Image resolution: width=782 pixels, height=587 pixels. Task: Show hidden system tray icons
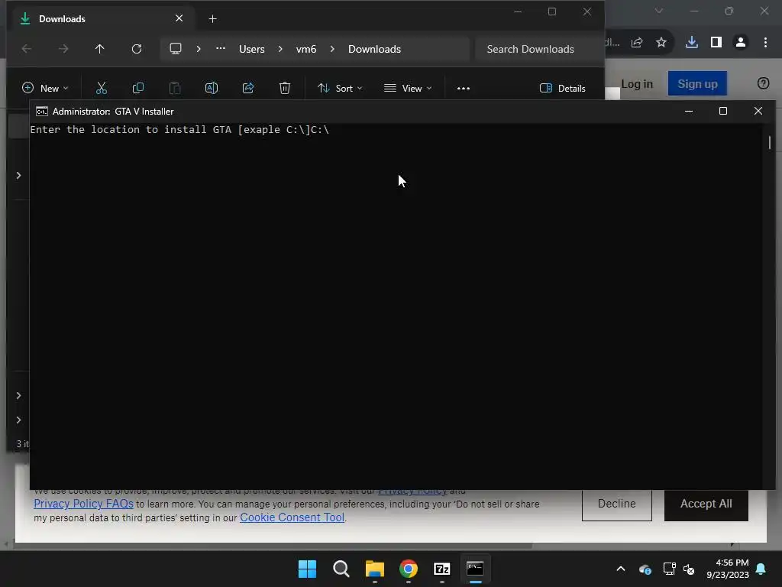tap(621, 569)
